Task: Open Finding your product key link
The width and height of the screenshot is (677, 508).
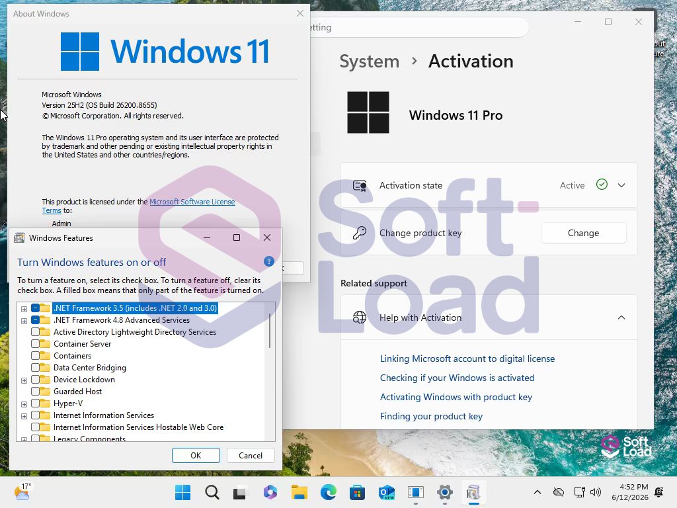Action: pos(431,417)
